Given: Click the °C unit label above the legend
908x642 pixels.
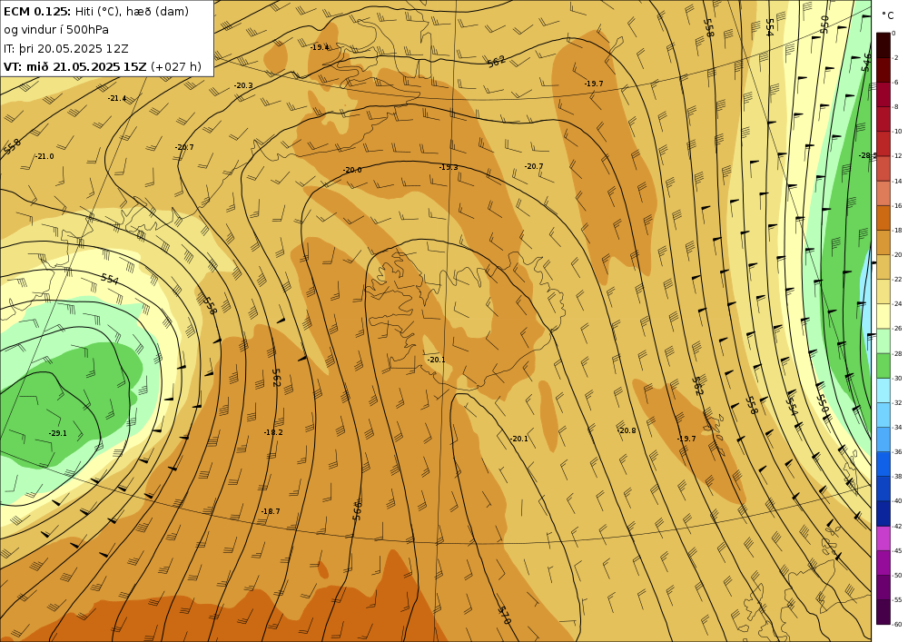Looking at the screenshot, I should click(x=888, y=15).
